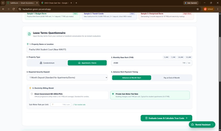The width and height of the screenshot is (221, 131).
Task: Choose Pay at End of Month
Action: tap(172, 78)
